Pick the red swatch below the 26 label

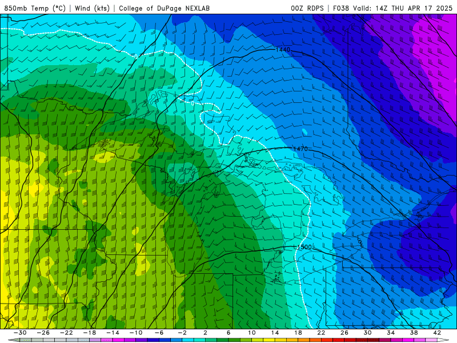coord(350,340)
